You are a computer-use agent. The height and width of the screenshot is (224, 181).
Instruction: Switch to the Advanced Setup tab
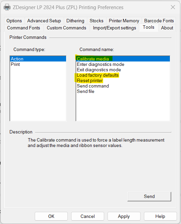(44, 21)
